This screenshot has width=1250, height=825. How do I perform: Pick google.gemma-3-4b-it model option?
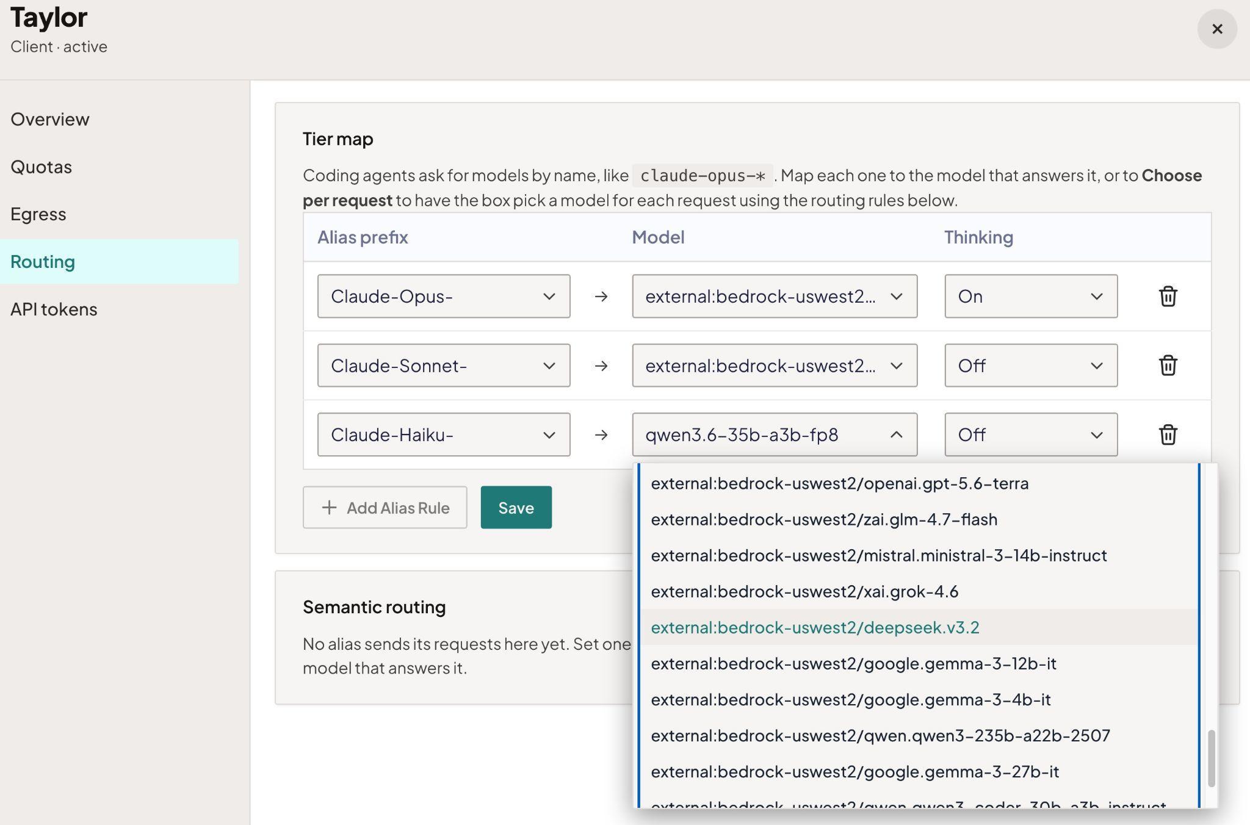(x=919, y=699)
